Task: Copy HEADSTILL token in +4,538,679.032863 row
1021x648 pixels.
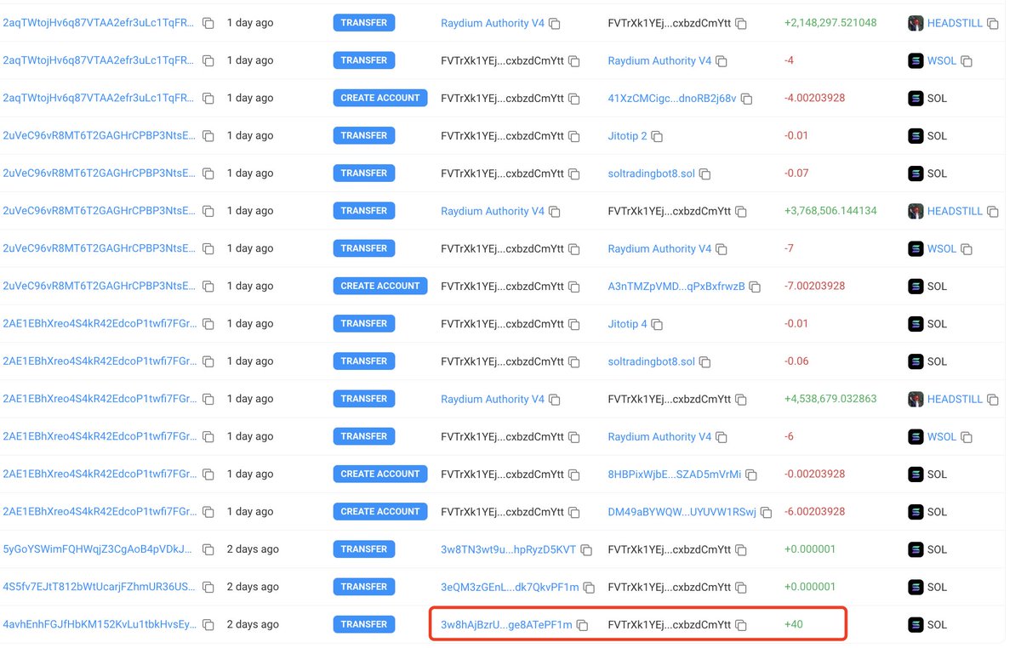Action: click(x=992, y=399)
